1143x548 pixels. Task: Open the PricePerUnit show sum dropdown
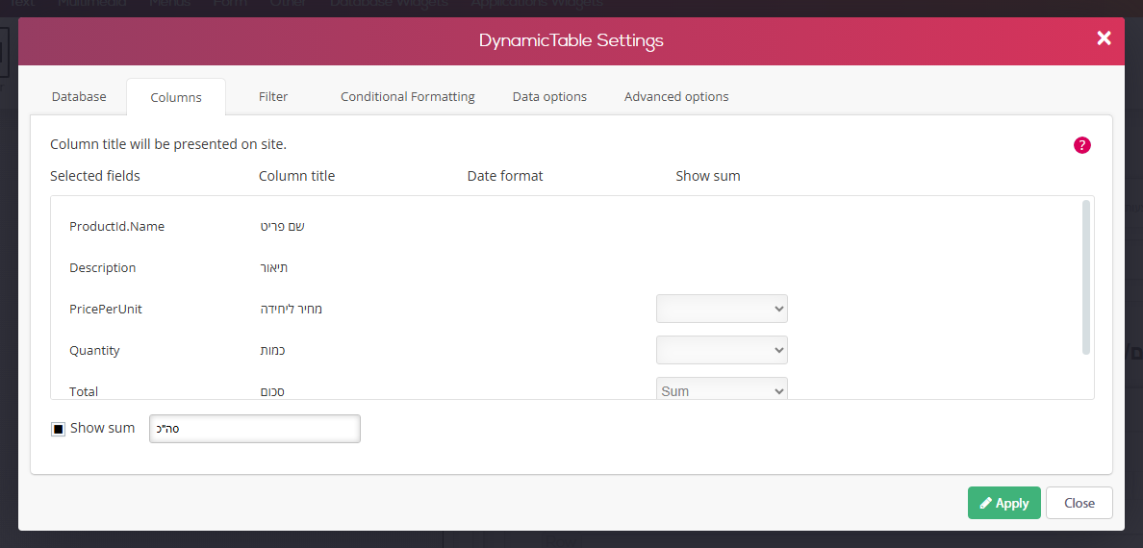pyautogui.click(x=722, y=309)
